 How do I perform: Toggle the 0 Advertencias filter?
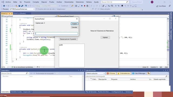pos(124,73)
